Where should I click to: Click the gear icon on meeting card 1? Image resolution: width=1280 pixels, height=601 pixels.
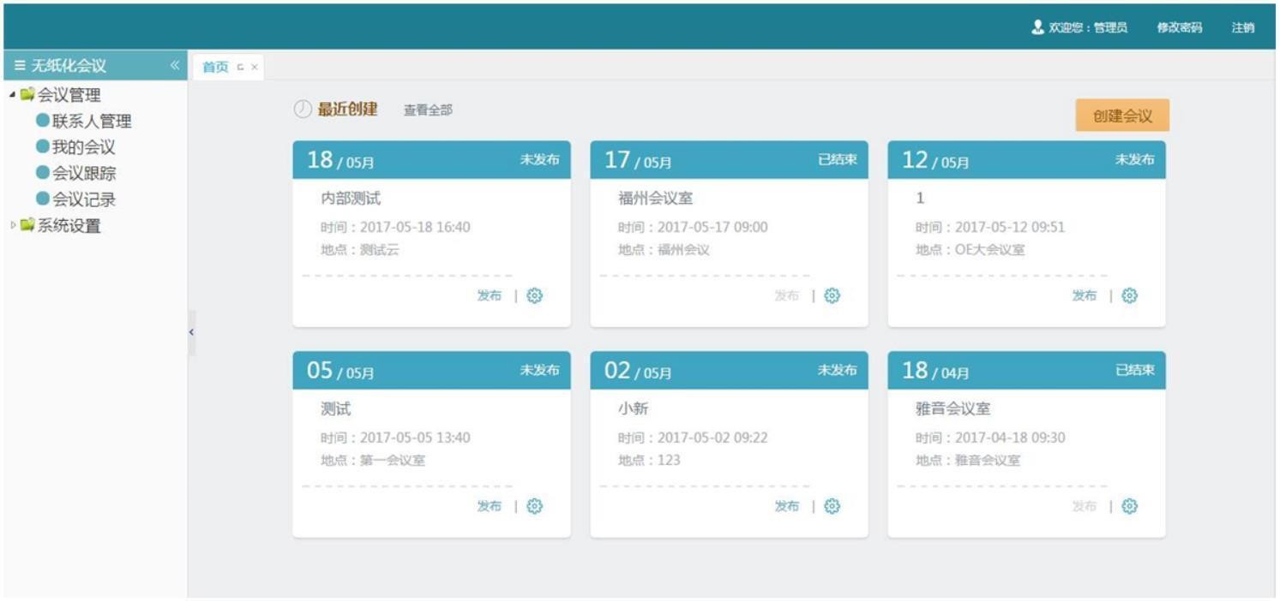click(1128, 295)
